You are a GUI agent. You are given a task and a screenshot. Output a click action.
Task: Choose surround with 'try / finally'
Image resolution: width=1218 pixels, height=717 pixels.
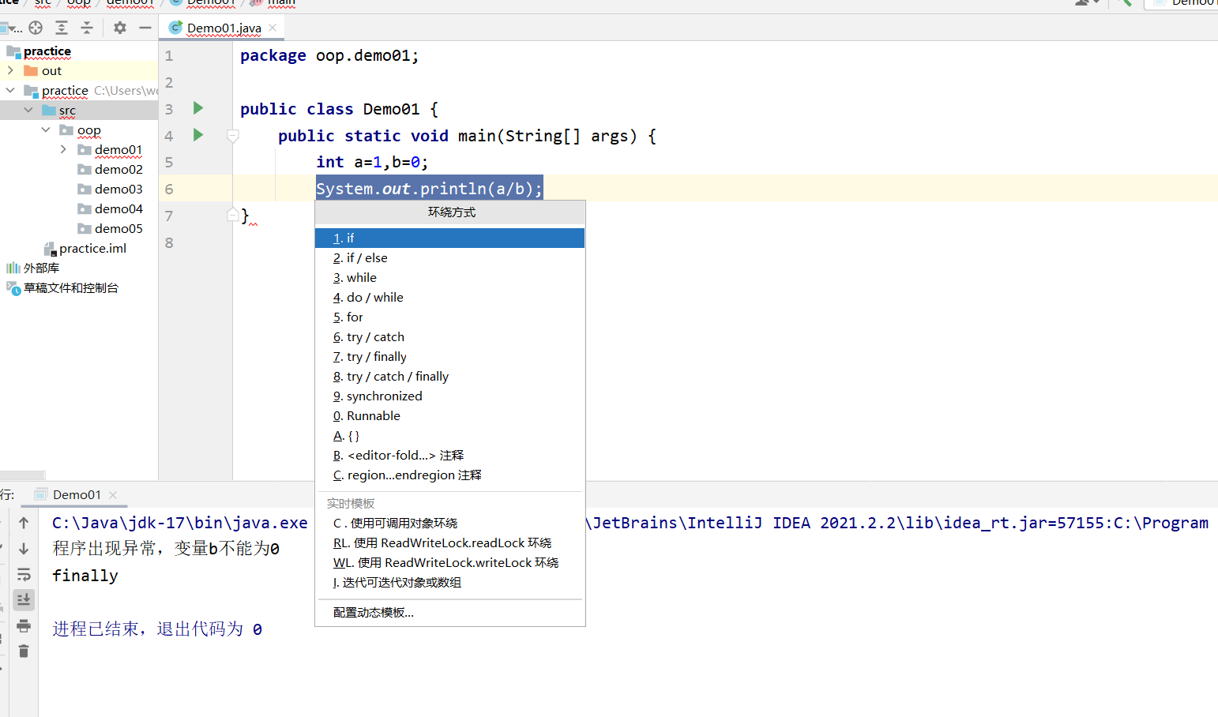(x=449, y=356)
